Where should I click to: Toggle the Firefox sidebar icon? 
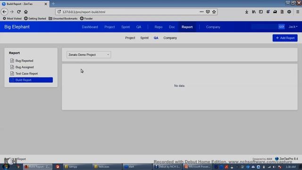(261, 12)
